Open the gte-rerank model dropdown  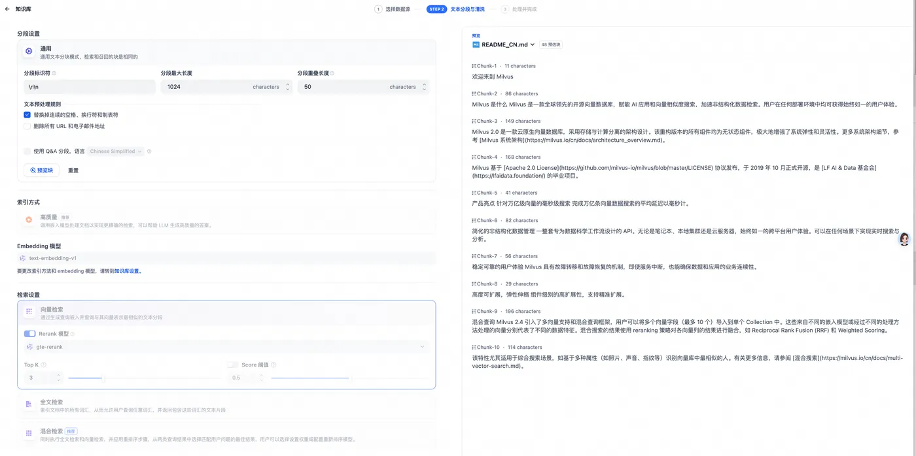coord(226,347)
